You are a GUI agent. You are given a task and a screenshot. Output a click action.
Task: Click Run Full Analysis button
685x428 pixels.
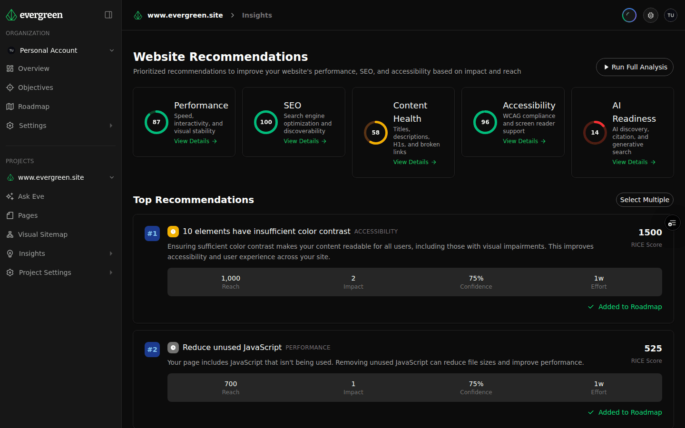pos(635,67)
